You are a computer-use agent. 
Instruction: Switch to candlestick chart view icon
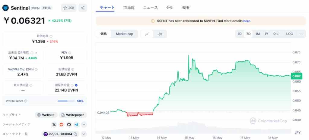click(x=160, y=34)
